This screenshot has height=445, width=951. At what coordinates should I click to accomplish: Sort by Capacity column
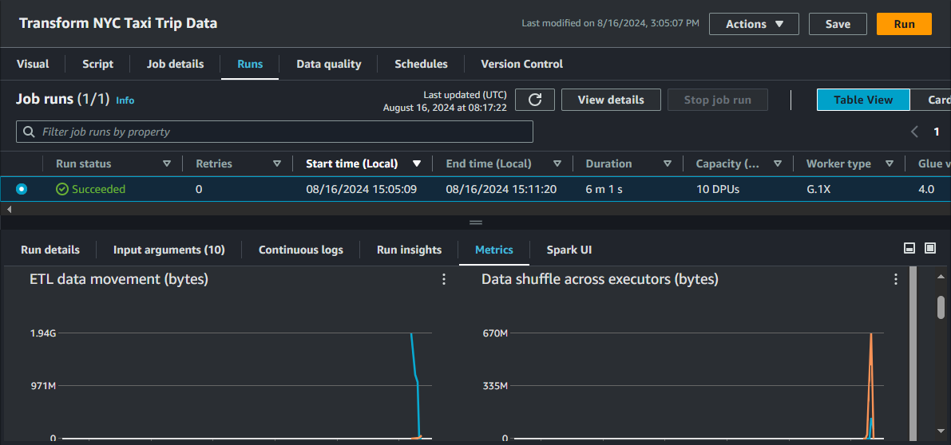pyautogui.click(x=778, y=164)
